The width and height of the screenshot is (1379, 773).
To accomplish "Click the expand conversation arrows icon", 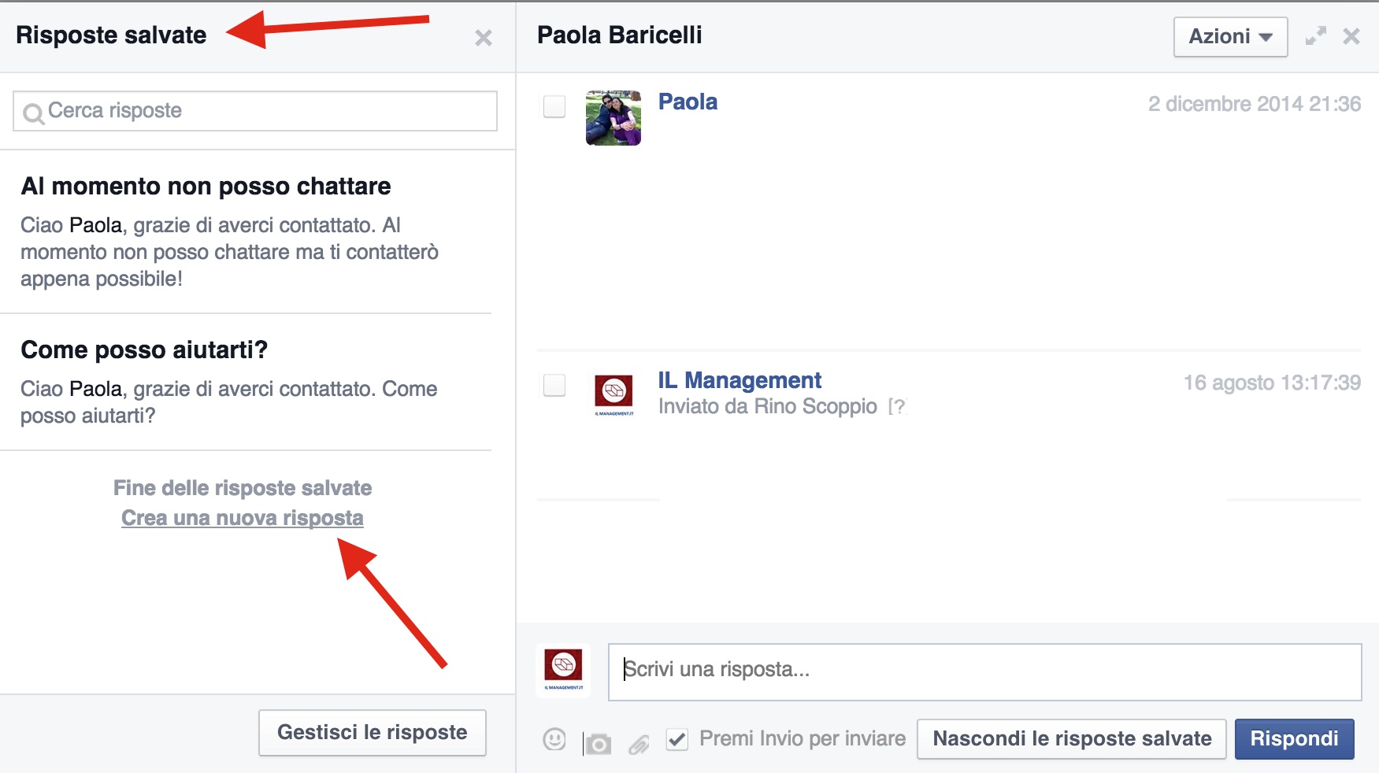I will pos(1315,36).
